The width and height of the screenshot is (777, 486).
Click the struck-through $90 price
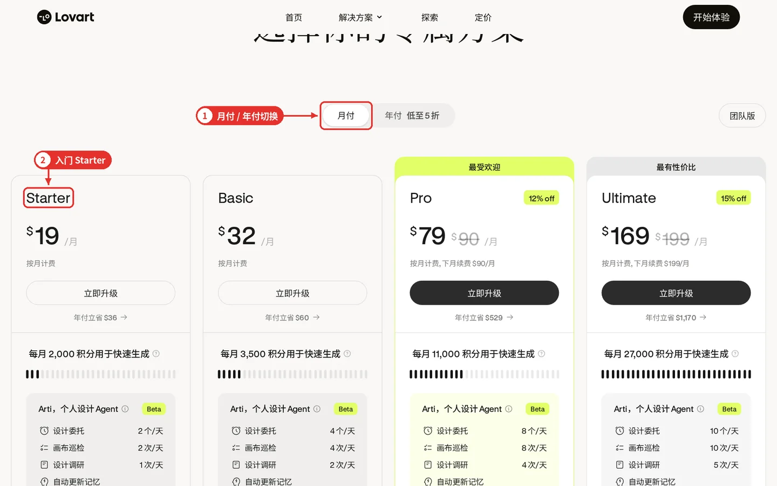click(465, 238)
